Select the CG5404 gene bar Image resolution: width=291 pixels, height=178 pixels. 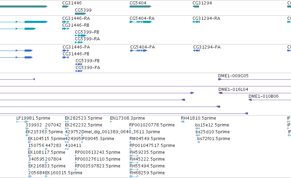tap(141, 6)
